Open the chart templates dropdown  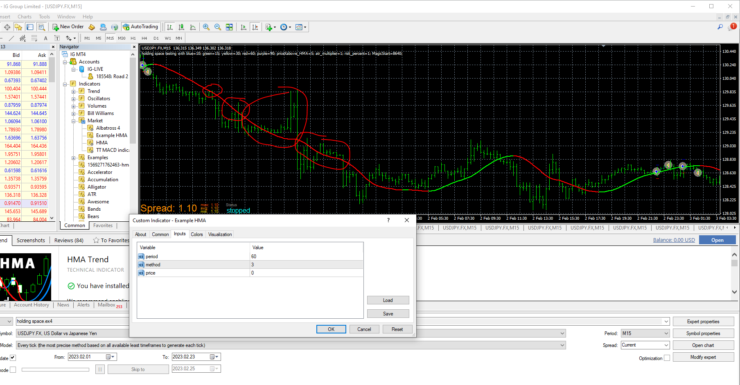click(301, 27)
